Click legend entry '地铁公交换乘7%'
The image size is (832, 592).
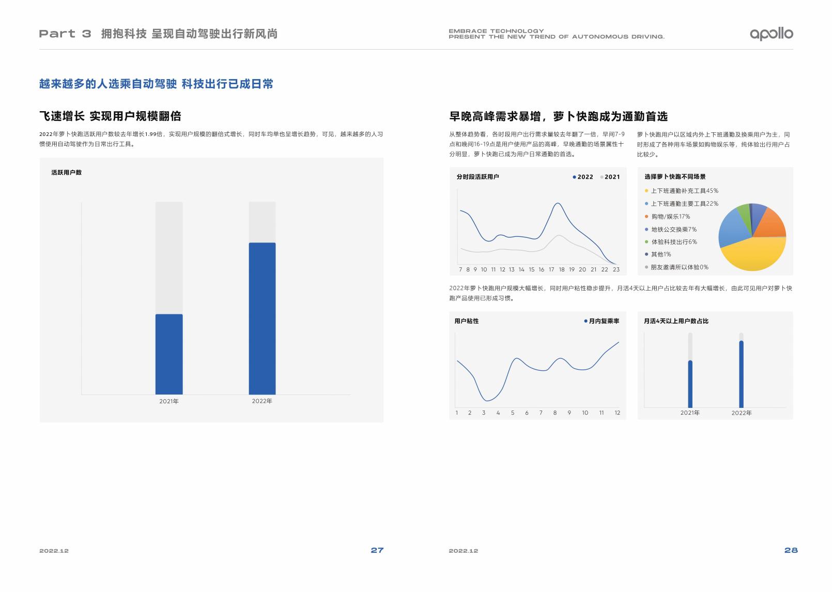[671, 229]
